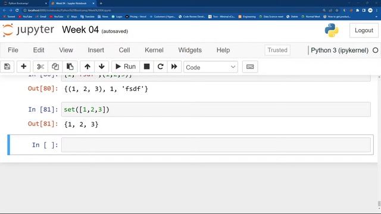Paste cells below icon
The image size is (381, 214).
click(70, 67)
